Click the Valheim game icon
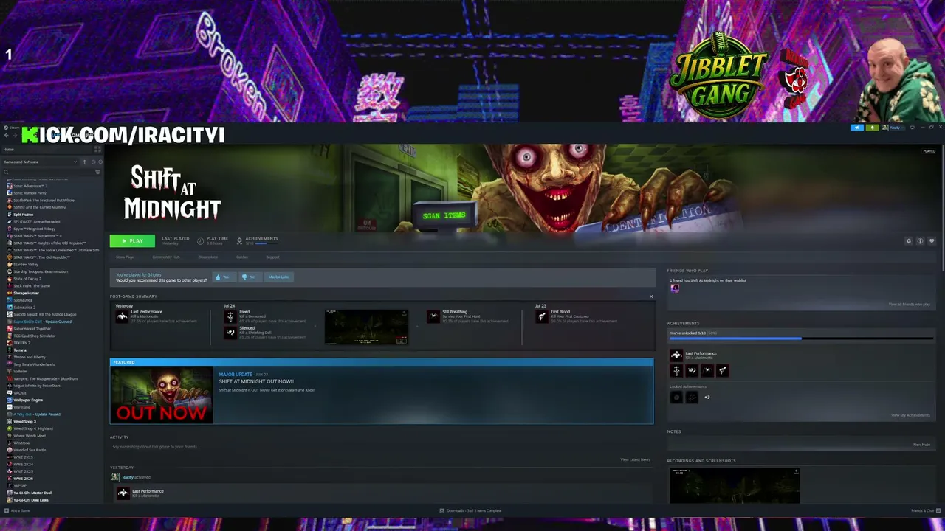The width and height of the screenshot is (945, 531). pyautogui.click(x=10, y=372)
